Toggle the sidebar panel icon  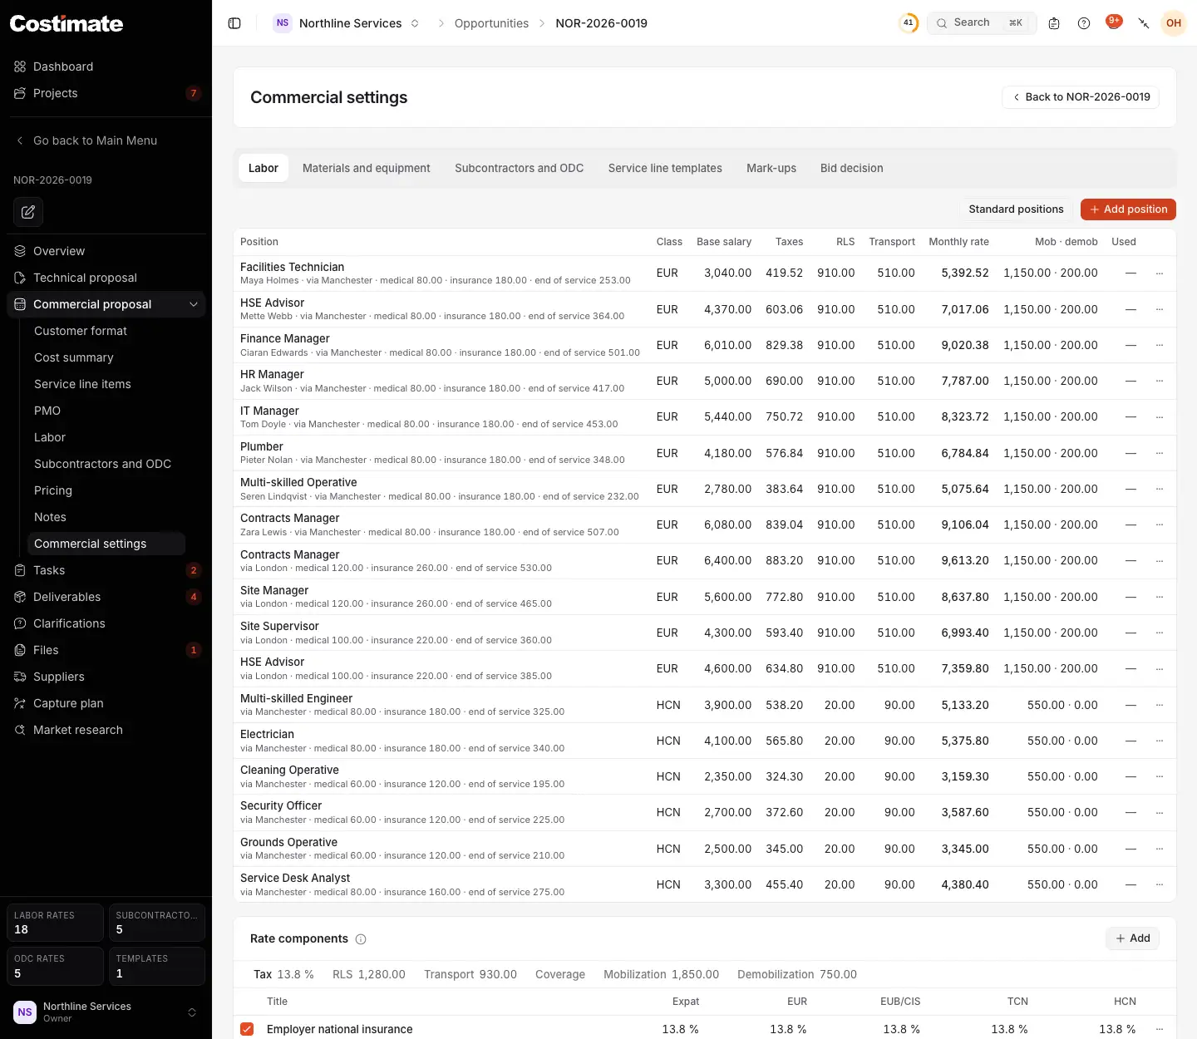click(234, 23)
